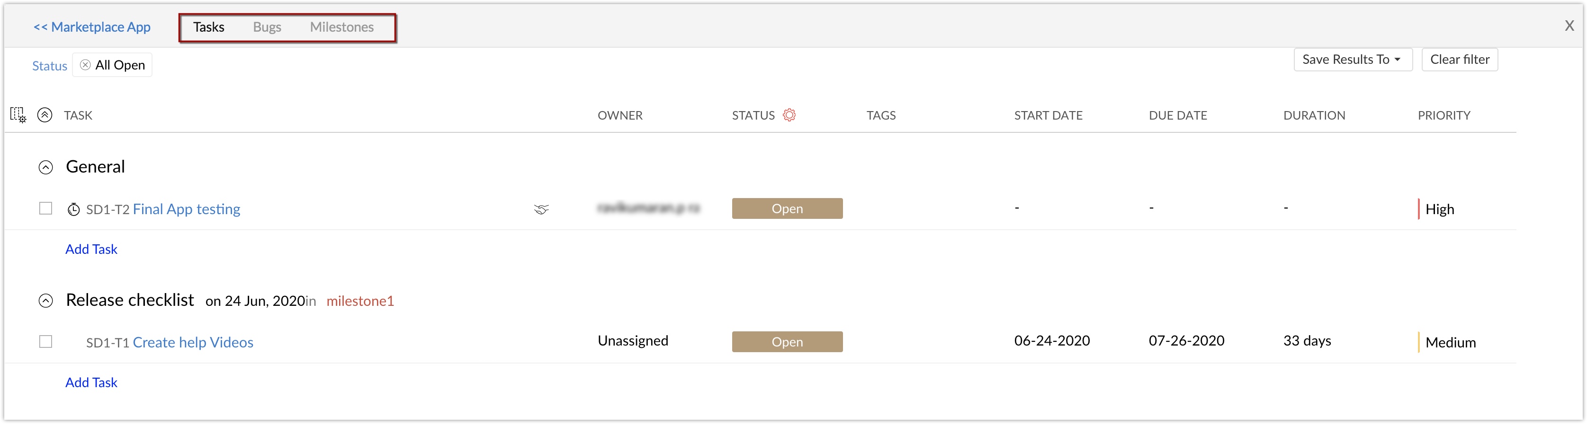The image size is (1587, 424).
Task: Switch to the Bugs tab
Action: (267, 27)
